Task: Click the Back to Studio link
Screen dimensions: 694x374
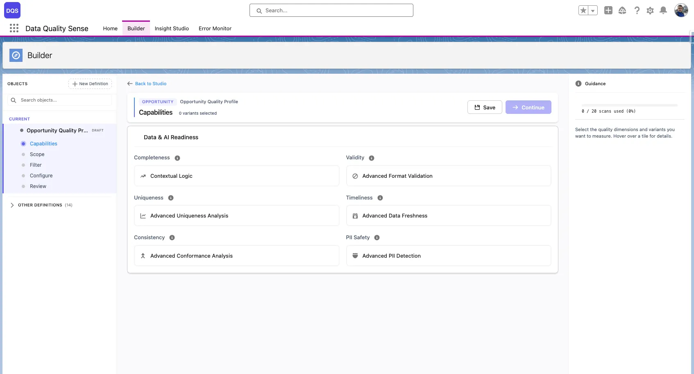Action: coord(150,84)
